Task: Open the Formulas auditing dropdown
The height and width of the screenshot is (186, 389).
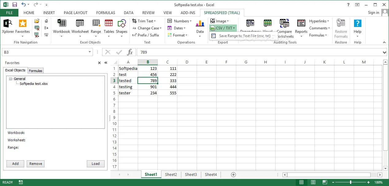Action: point(318,35)
